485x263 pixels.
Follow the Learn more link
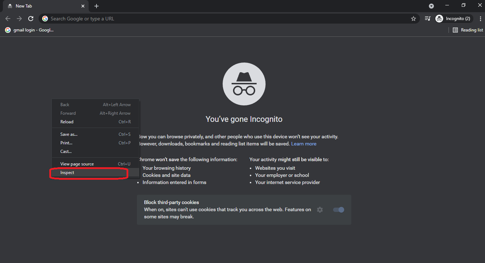point(304,144)
